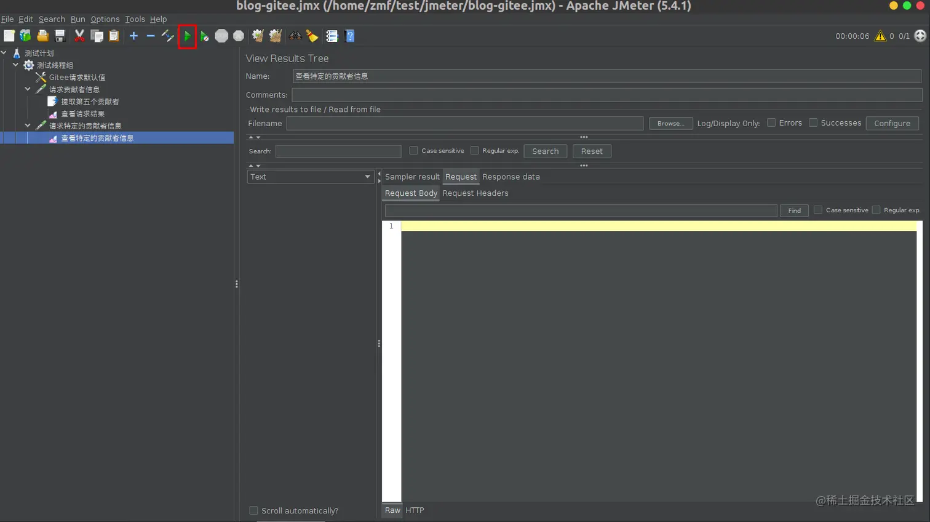930x522 pixels.
Task: Collapse the 请求贡献者信息 sampler node
Action: coord(28,89)
